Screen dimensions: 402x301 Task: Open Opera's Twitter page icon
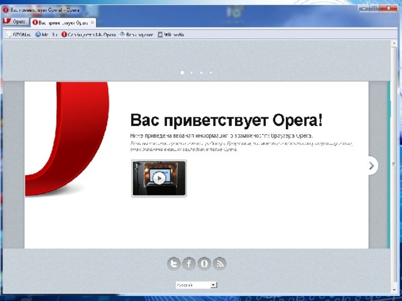[173, 263]
